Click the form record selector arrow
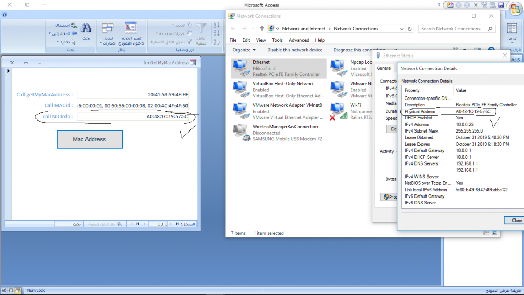524x295 pixels. click(9, 71)
